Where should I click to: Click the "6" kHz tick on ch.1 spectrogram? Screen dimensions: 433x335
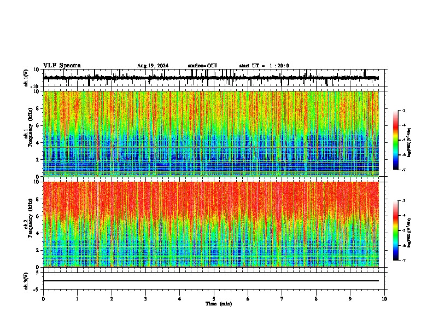coord(38,126)
